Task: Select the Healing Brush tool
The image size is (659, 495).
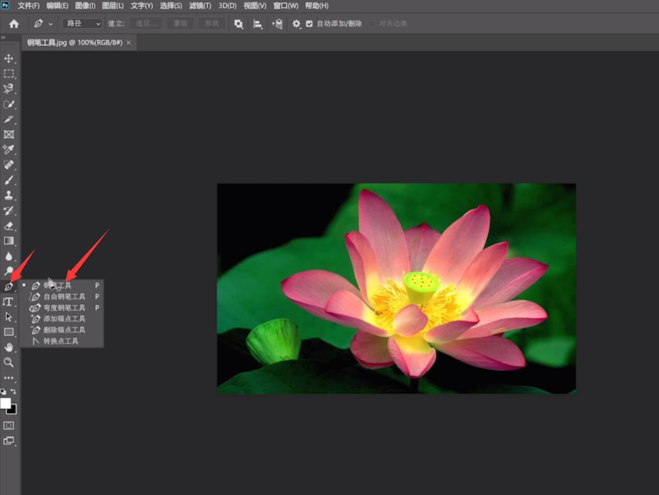Action: coord(9,165)
